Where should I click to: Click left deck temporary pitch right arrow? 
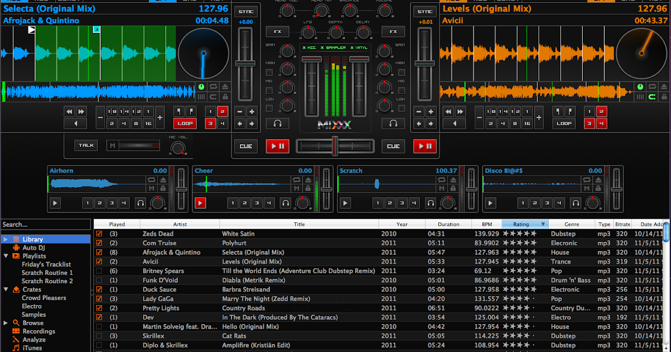point(252,123)
